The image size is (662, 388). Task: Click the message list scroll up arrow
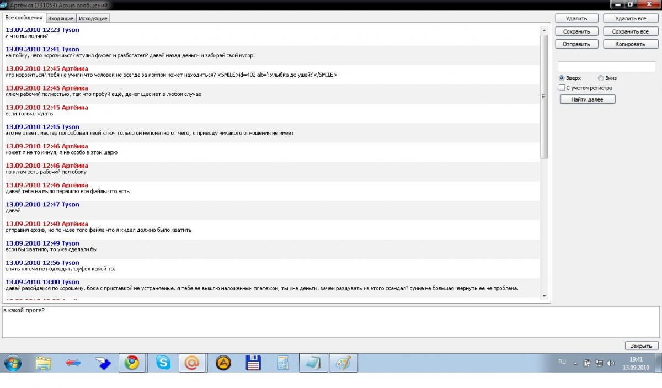[x=544, y=30]
